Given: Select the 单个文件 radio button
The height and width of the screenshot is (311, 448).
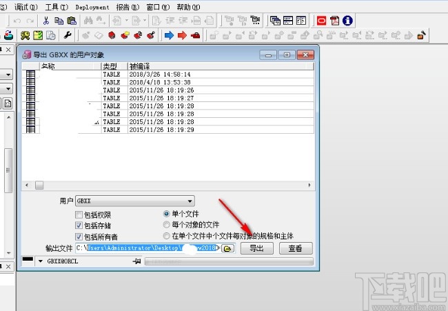Looking at the screenshot, I should pos(166,214).
